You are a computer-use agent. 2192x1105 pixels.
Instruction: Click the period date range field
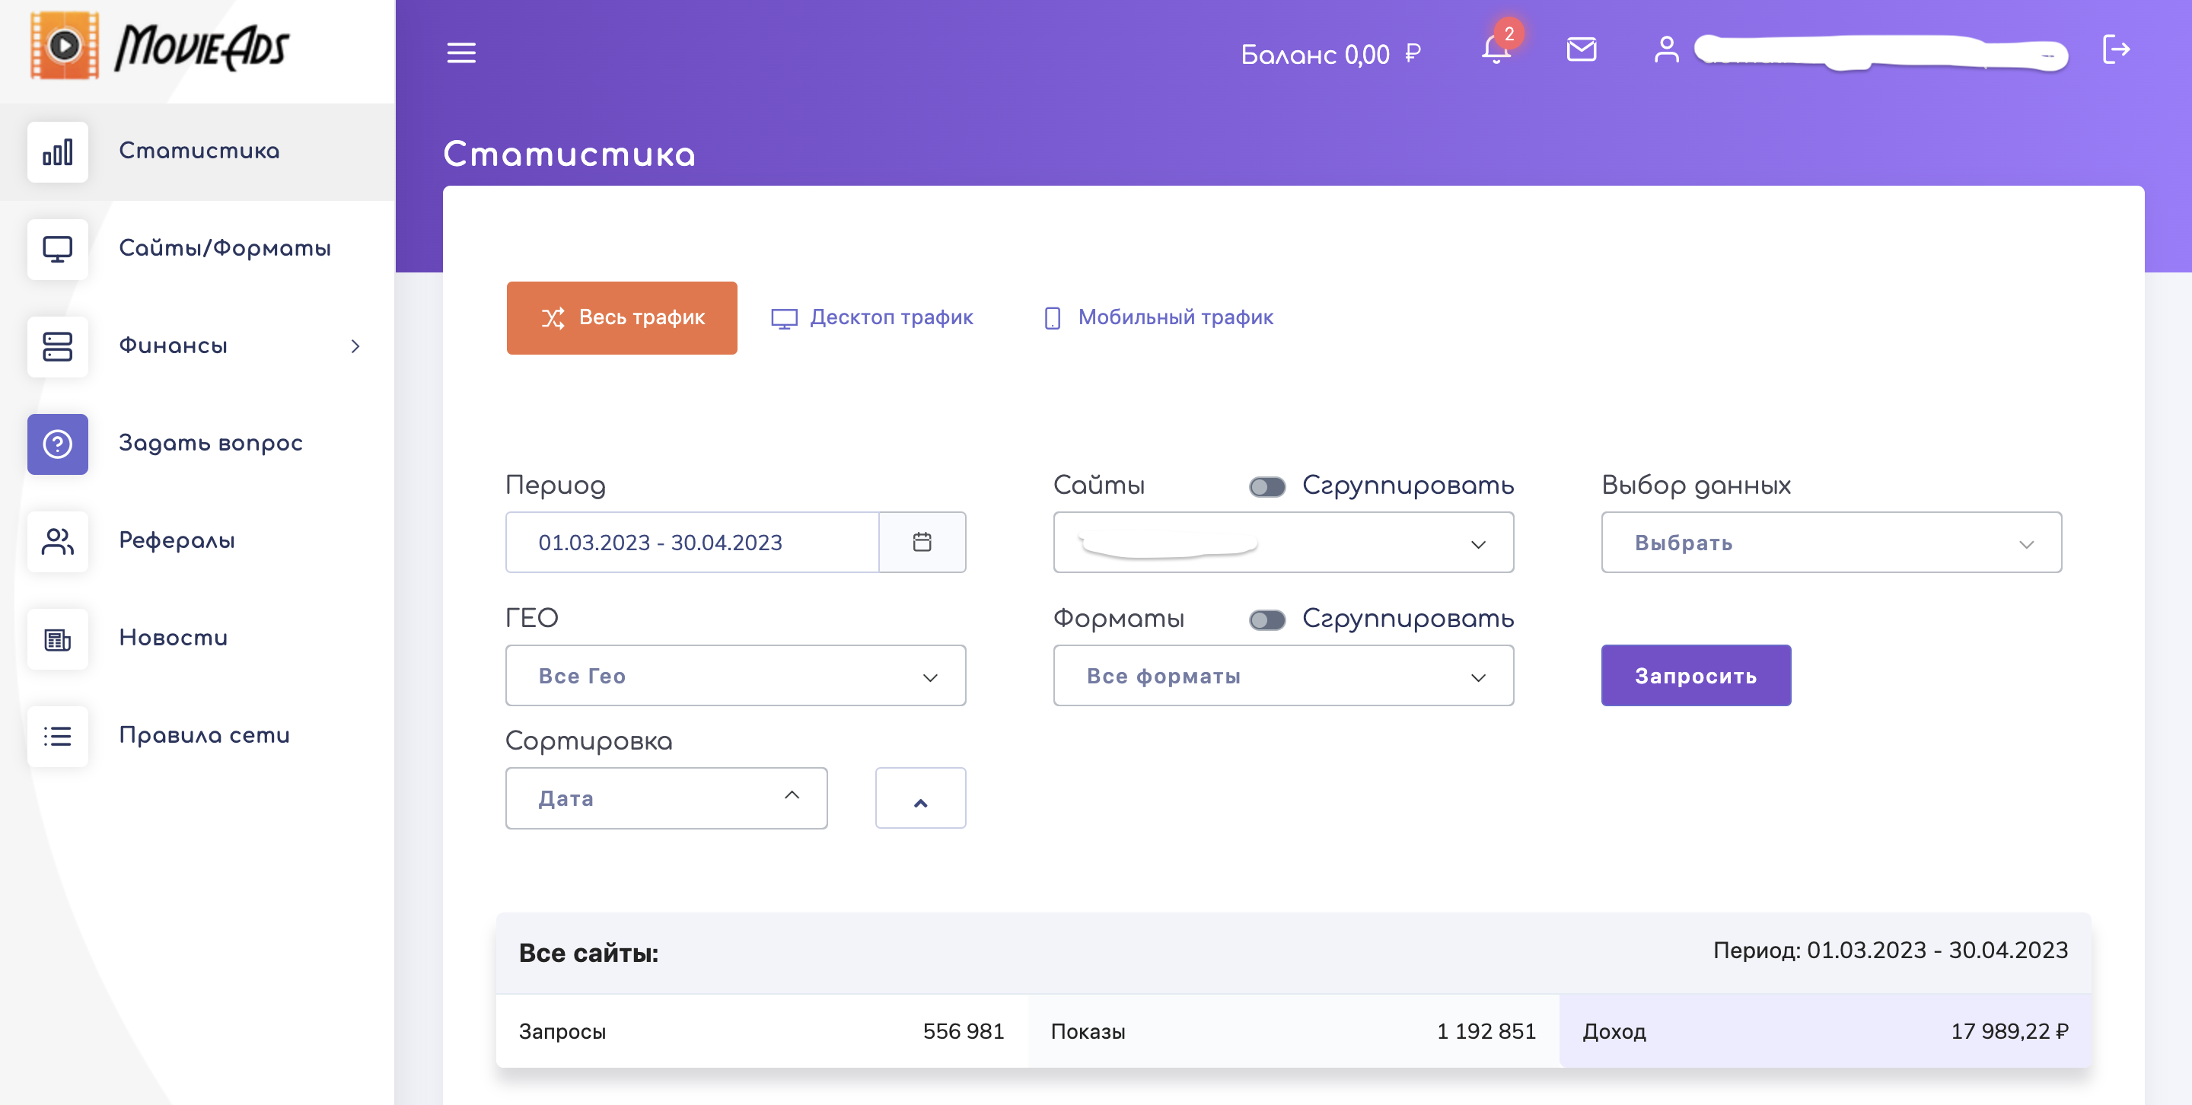click(x=692, y=542)
